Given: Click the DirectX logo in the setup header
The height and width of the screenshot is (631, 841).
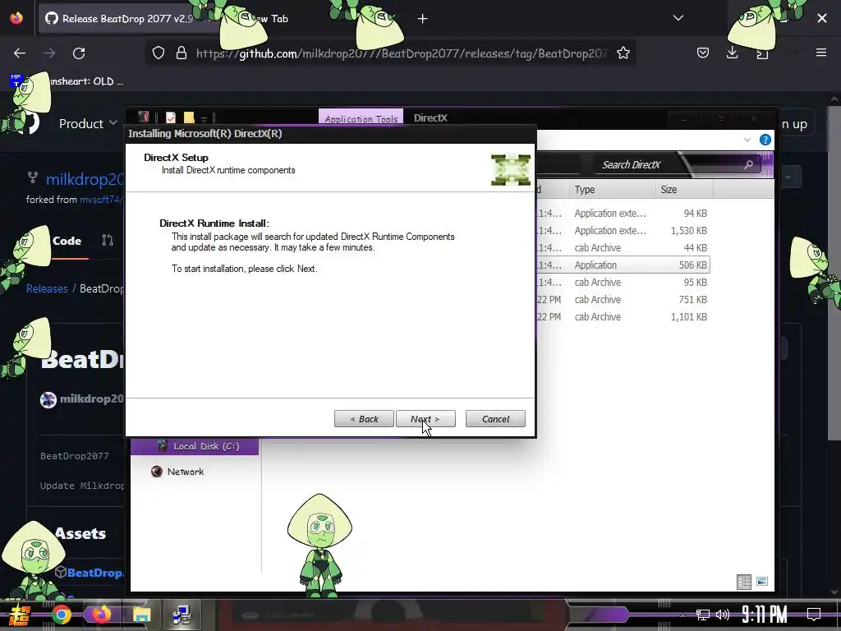Looking at the screenshot, I should [x=511, y=169].
